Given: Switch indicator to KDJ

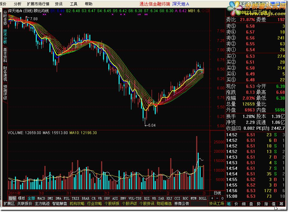Looking at the screenshot, I should 169,198.
